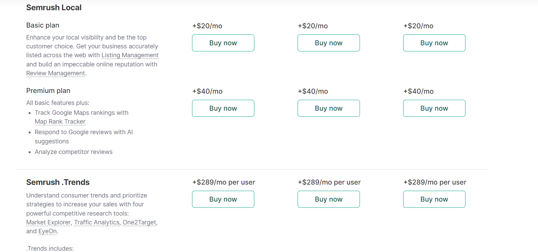Open the Review Management link
Image resolution: width=538 pixels, height=252 pixels.
(55, 73)
